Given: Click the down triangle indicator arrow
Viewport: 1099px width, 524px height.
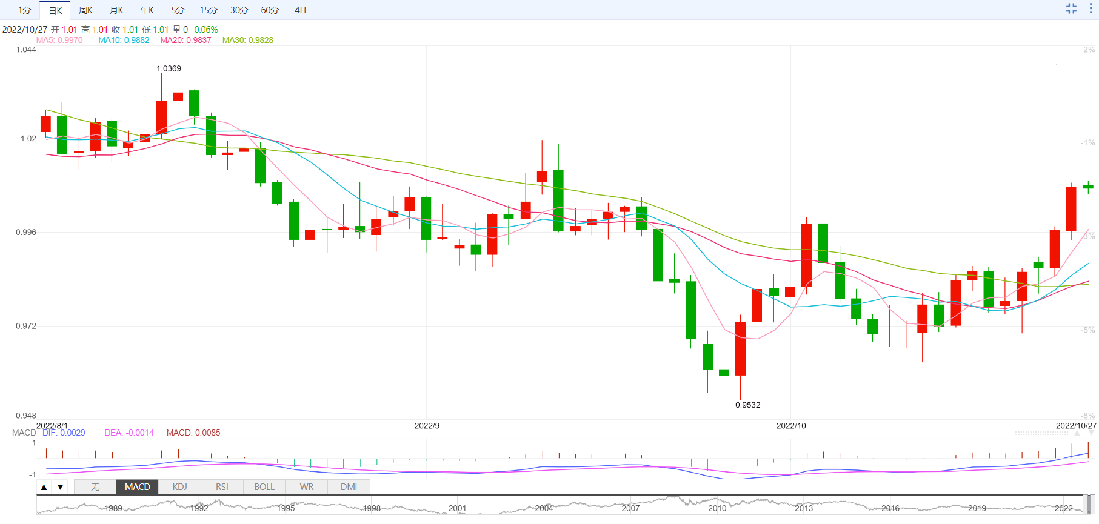Looking at the screenshot, I should coord(60,487).
